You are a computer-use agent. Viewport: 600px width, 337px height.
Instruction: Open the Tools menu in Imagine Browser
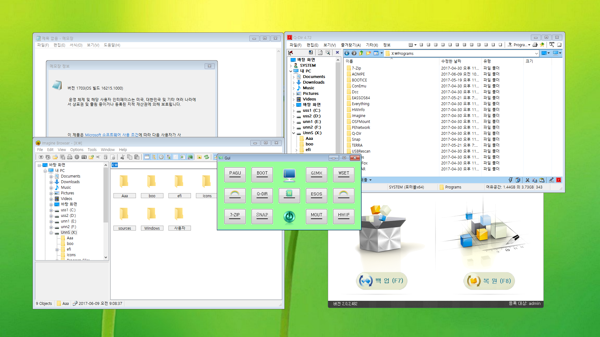92,150
